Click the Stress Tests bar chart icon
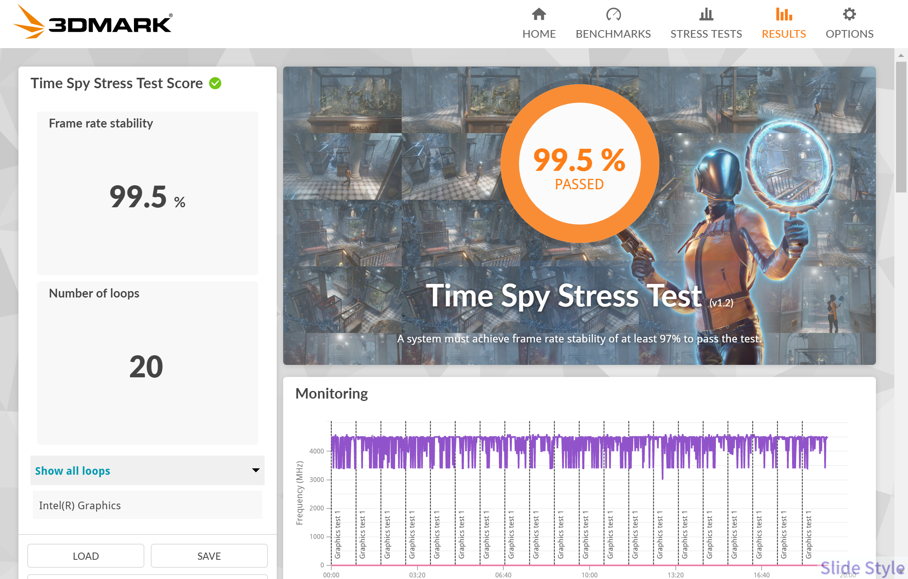 706,14
